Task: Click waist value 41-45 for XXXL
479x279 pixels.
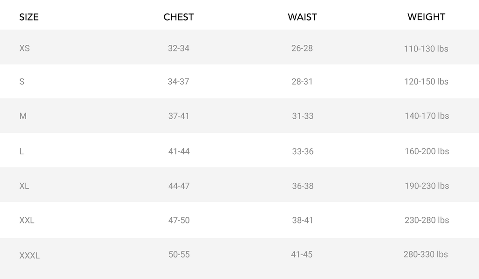Action: coord(302,254)
